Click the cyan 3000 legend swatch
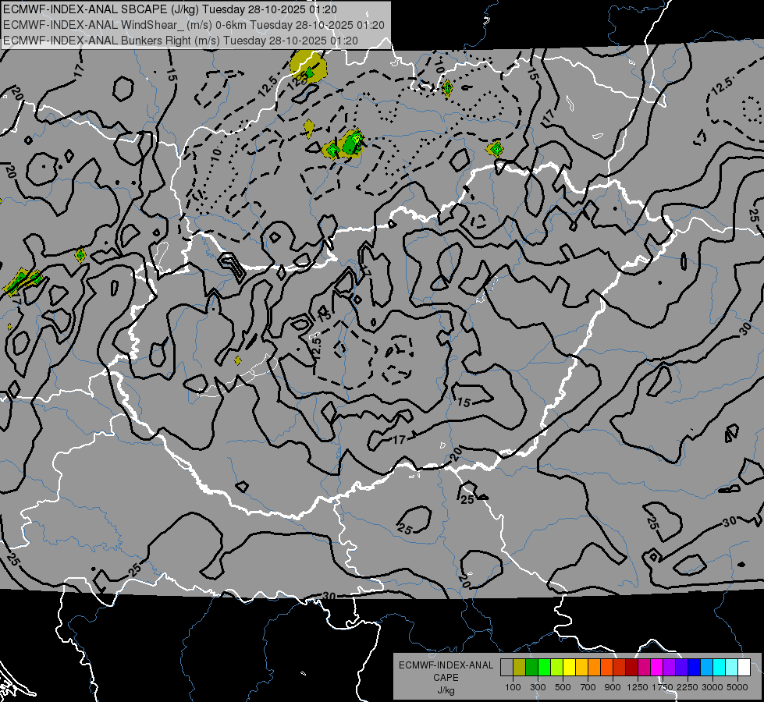764x702 pixels. coord(719,667)
